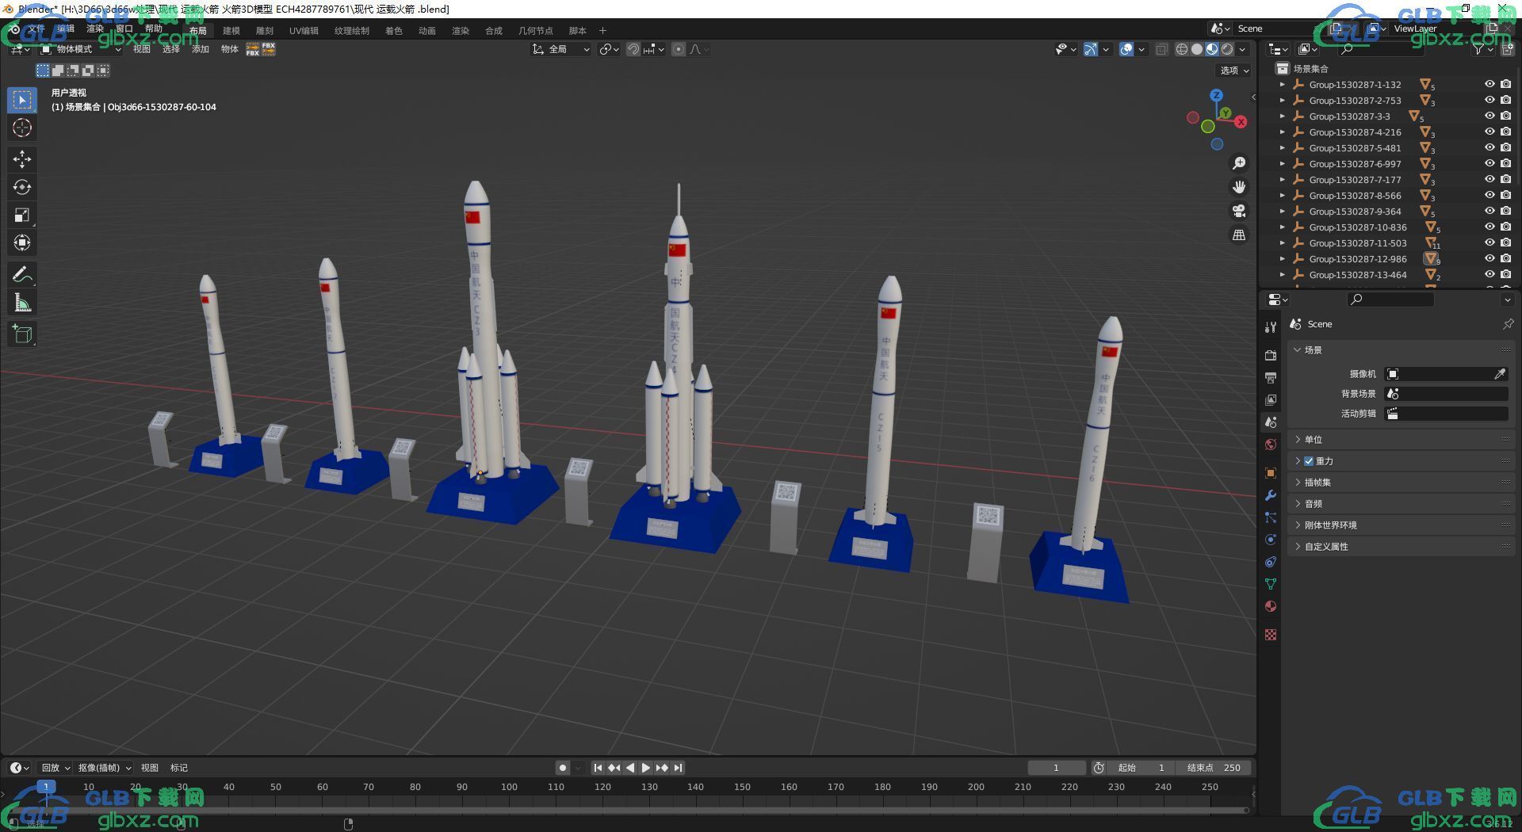The height and width of the screenshot is (832, 1522).
Task: Disable the 重力 gravity checkbox
Action: pos(1309,461)
